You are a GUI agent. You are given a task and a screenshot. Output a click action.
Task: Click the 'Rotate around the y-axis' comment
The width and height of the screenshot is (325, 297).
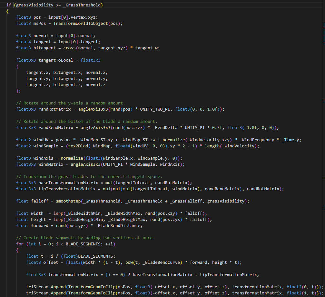click(70, 103)
